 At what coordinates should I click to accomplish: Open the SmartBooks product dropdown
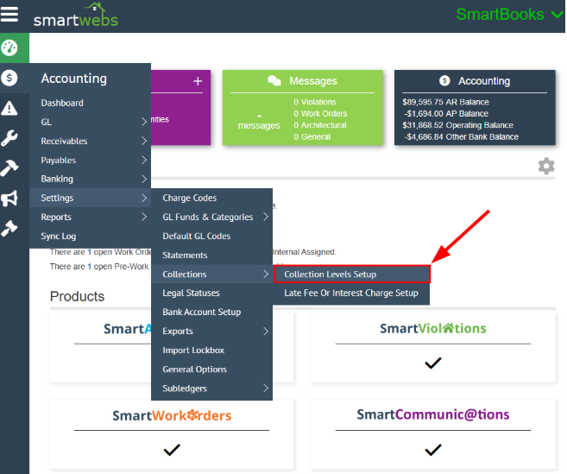(x=509, y=15)
